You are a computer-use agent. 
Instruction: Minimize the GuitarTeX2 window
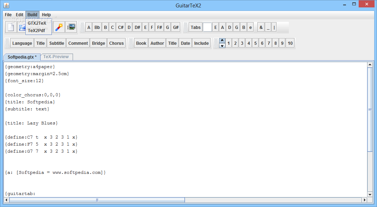point(345,4)
